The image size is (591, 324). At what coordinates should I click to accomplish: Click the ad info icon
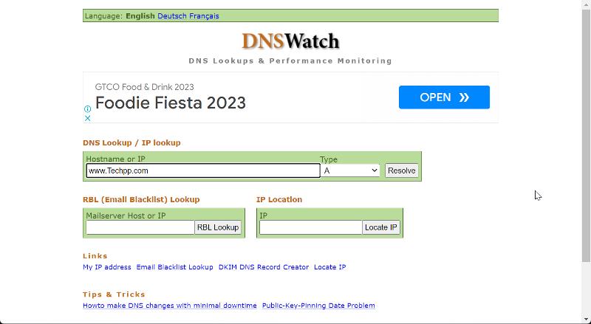[87, 108]
